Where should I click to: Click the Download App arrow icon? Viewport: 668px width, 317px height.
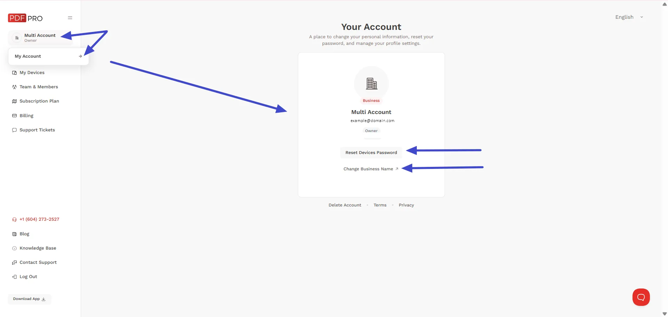tap(43, 299)
